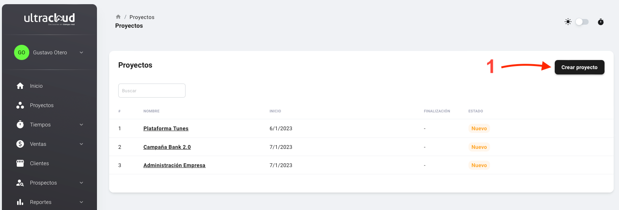
Task: Click the Clientes store icon in sidebar
Action: tap(20, 163)
